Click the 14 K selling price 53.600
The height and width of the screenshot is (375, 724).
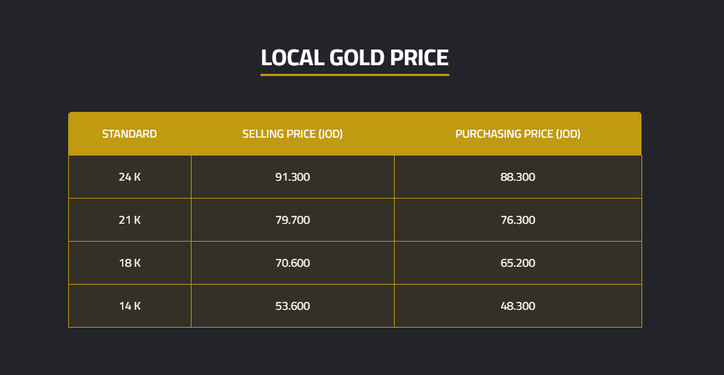point(292,306)
